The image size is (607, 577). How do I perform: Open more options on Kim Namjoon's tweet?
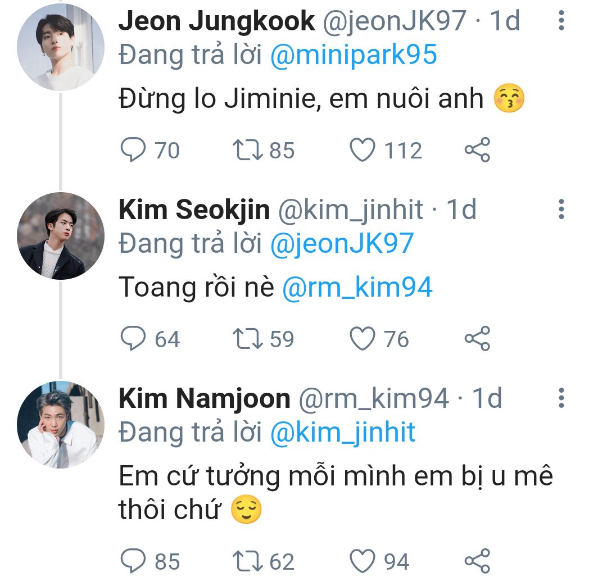tap(560, 398)
